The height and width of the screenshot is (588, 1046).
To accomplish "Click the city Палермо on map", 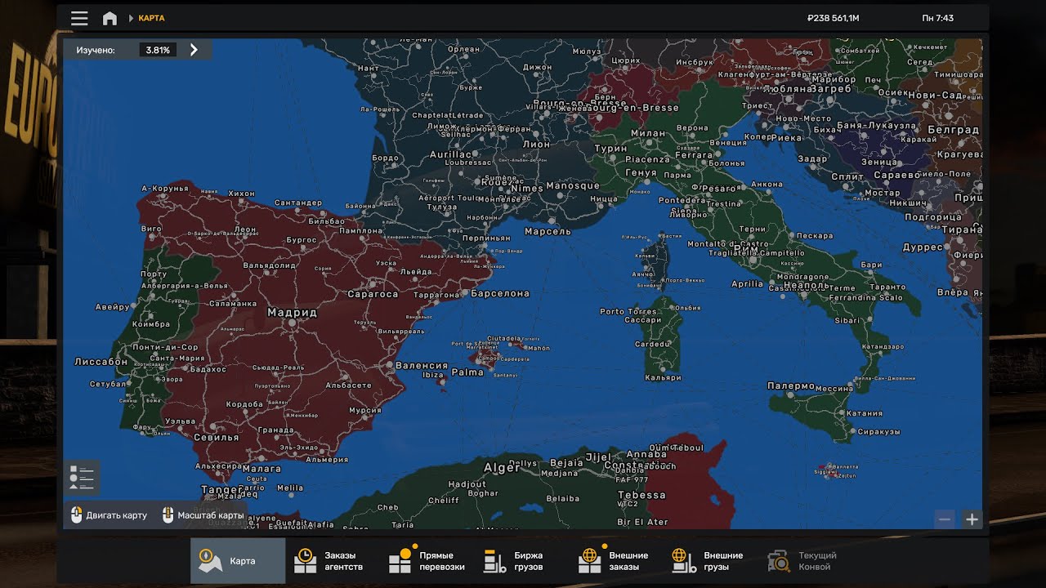I will pos(791,385).
